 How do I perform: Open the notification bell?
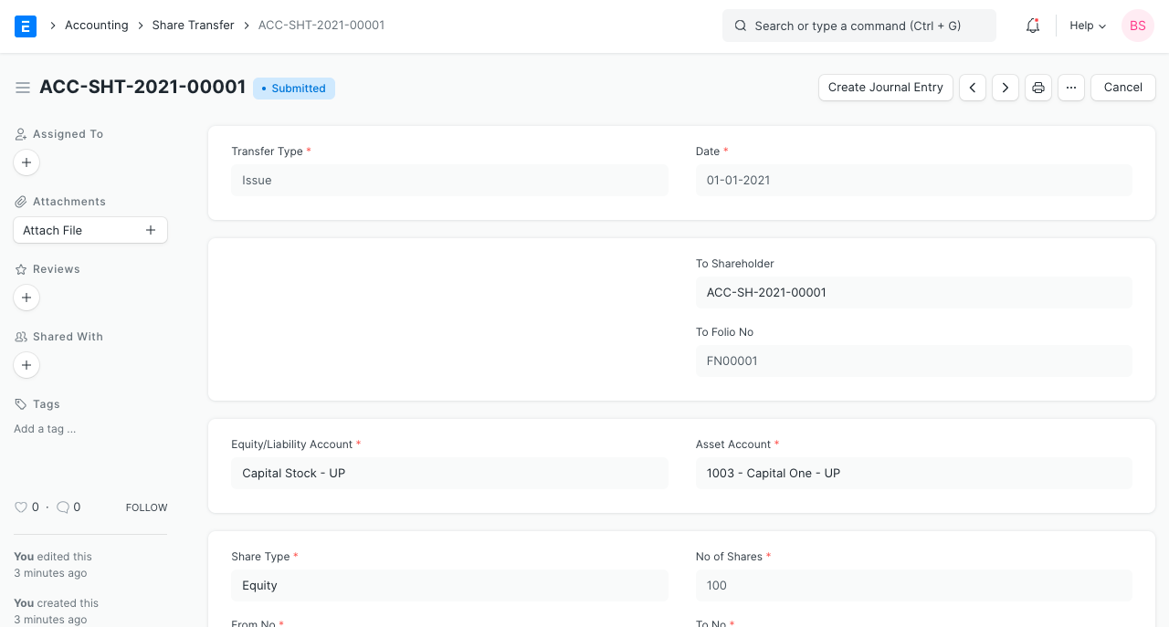(1032, 26)
